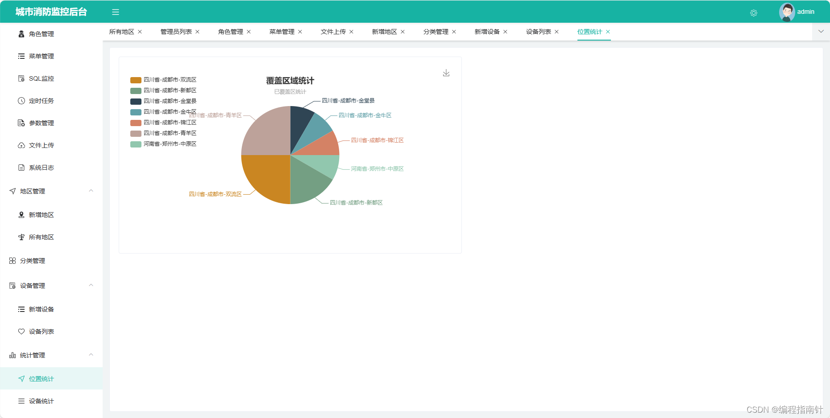Click the 锦江区 pie chart label
Viewport: 830px width, 418px height.
pos(377,140)
